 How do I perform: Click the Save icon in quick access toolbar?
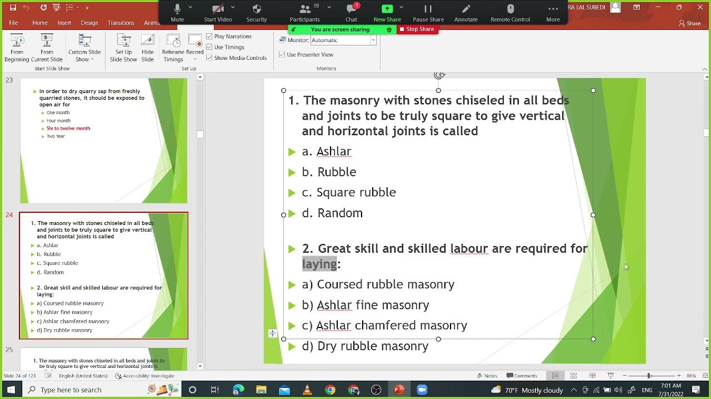tap(13, 7)
